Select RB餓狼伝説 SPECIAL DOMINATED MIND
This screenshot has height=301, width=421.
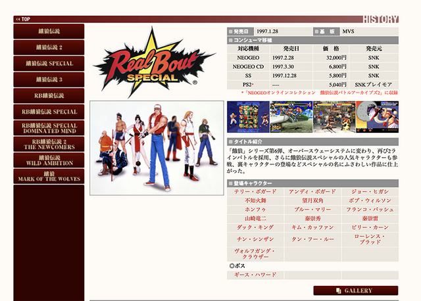click(x=49, y=128)
